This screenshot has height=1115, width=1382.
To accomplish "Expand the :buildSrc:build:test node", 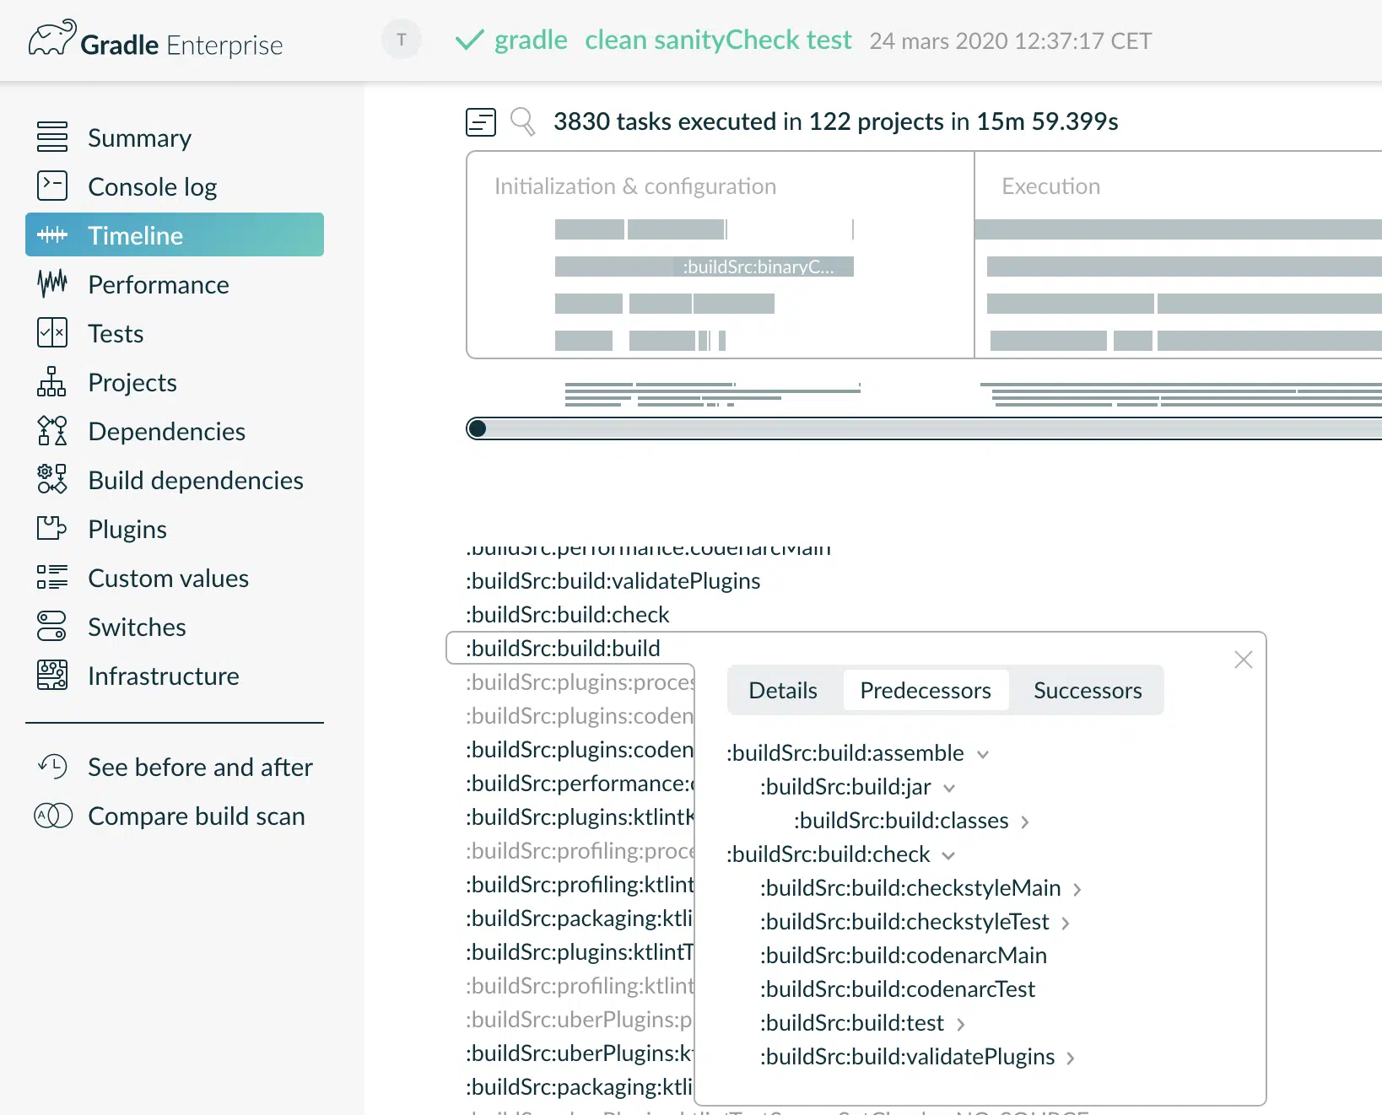I will (x=961, y=1024).
